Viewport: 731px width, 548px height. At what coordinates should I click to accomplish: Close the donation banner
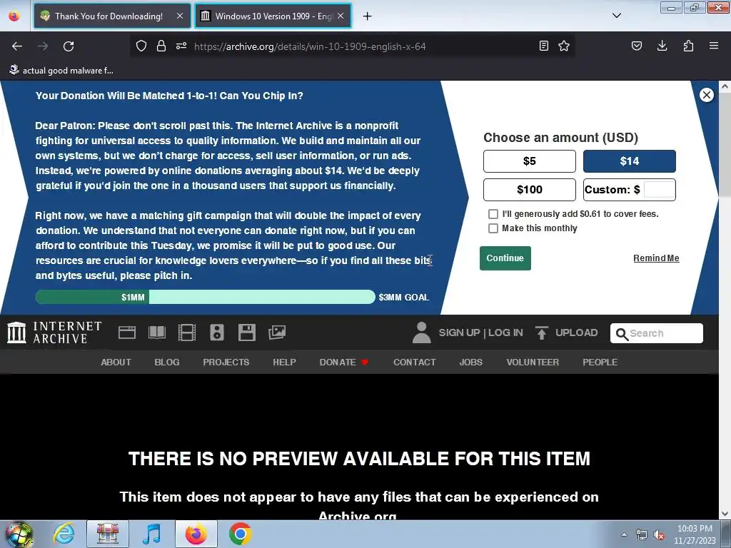pos(706,95)
